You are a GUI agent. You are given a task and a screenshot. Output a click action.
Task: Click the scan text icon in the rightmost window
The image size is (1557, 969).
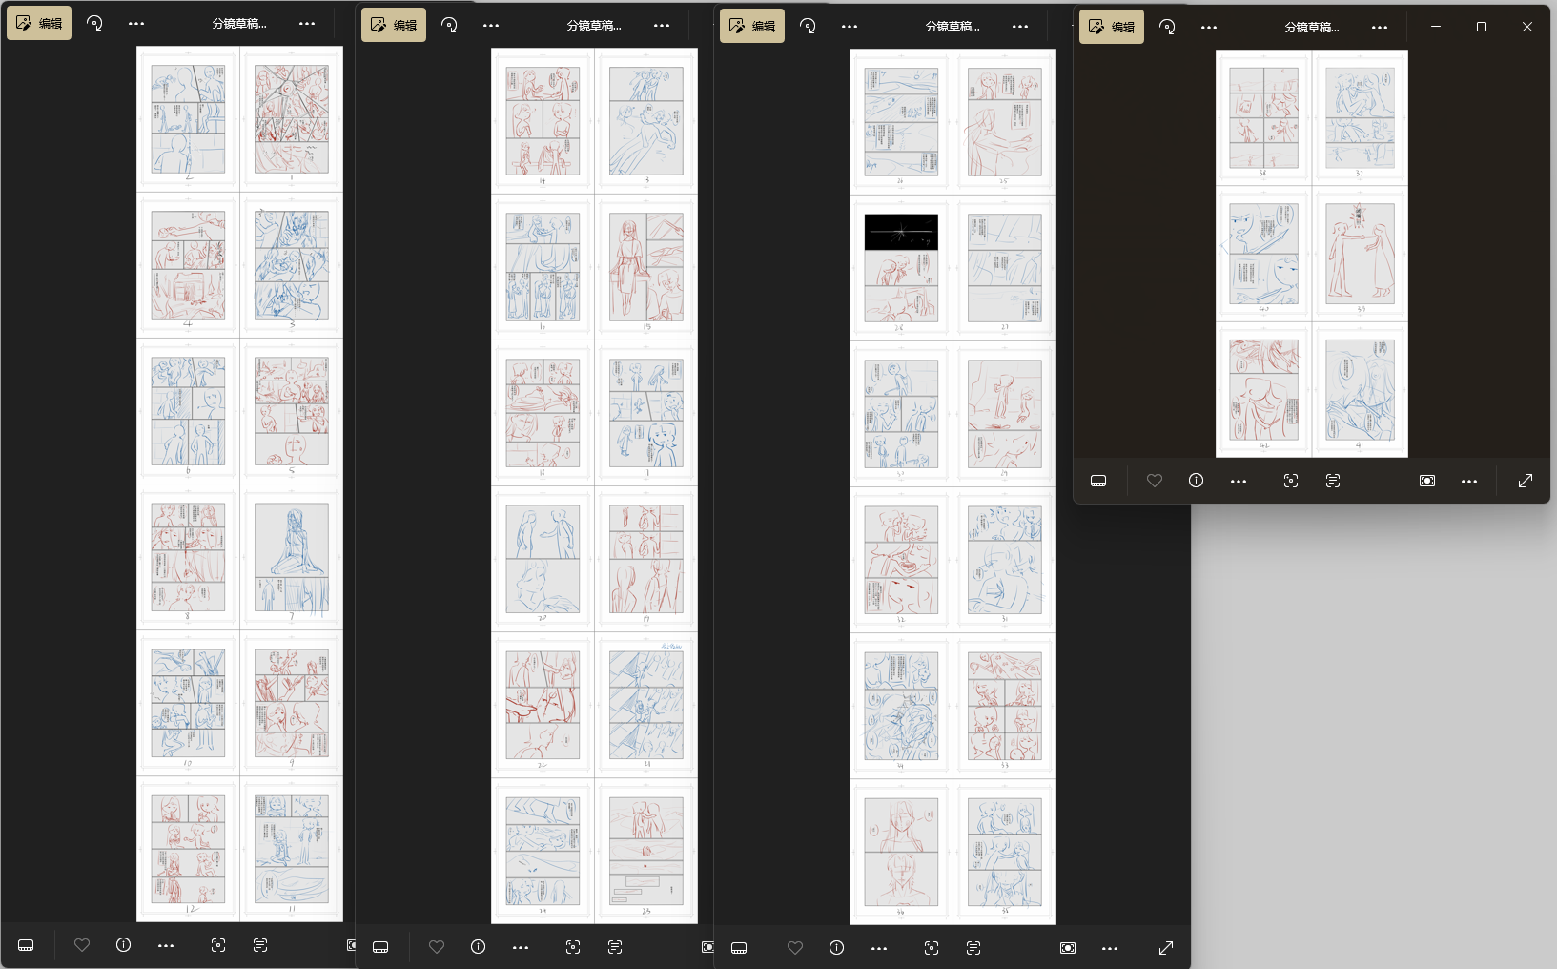click(1333, 481)
